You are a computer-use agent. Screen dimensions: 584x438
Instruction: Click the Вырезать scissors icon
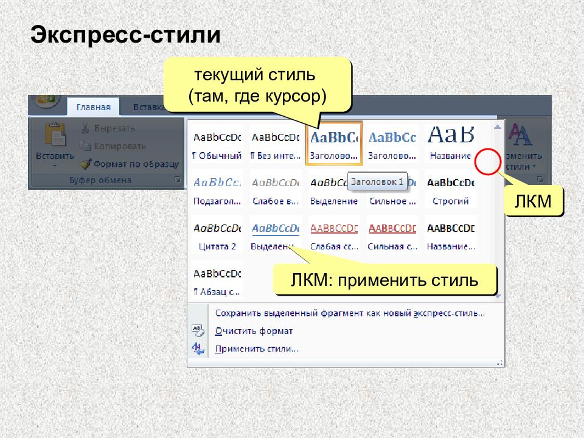click(85, 128)
